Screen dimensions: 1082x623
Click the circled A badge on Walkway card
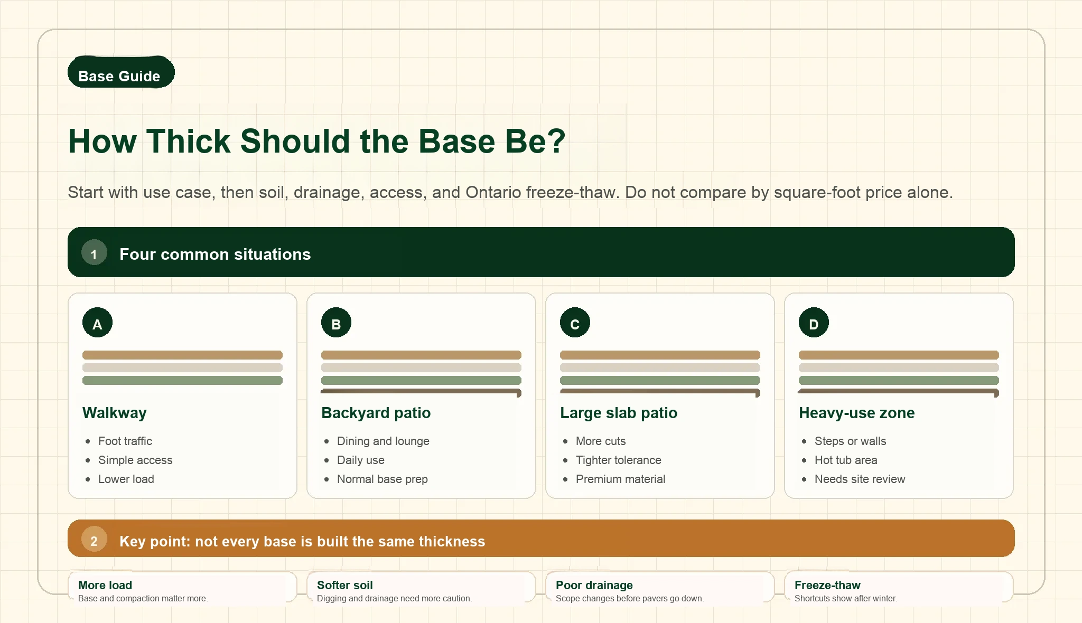(97, 323)
